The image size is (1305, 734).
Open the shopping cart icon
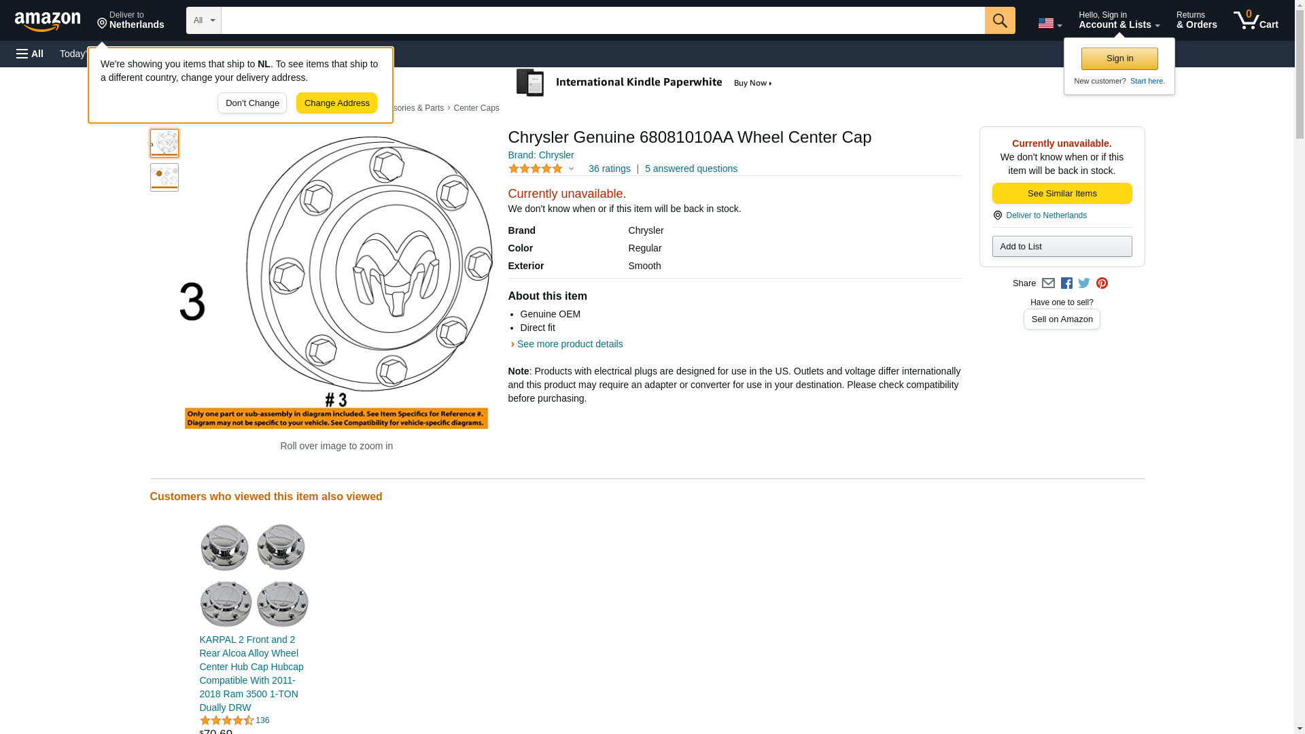[1255, 20]
